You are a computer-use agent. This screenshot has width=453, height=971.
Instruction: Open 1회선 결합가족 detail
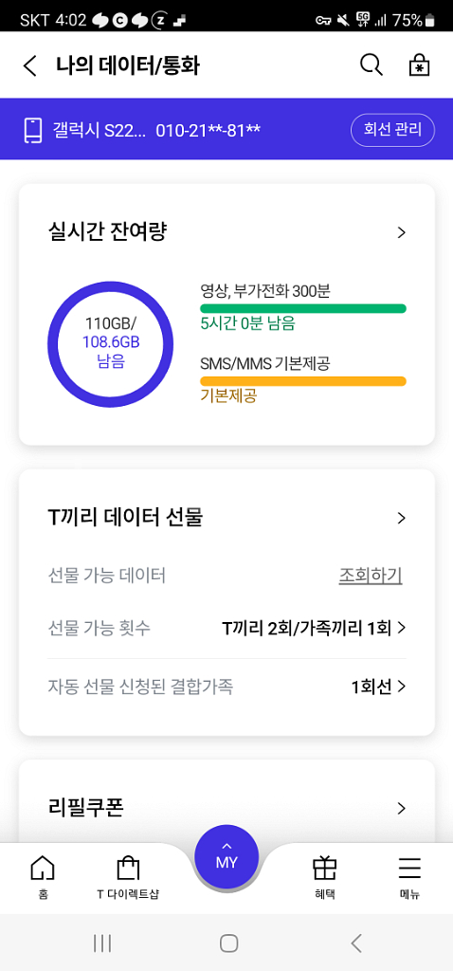379,687
